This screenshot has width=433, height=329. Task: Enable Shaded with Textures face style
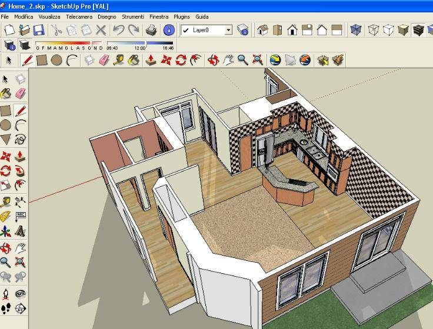click(x=418, y=30)
